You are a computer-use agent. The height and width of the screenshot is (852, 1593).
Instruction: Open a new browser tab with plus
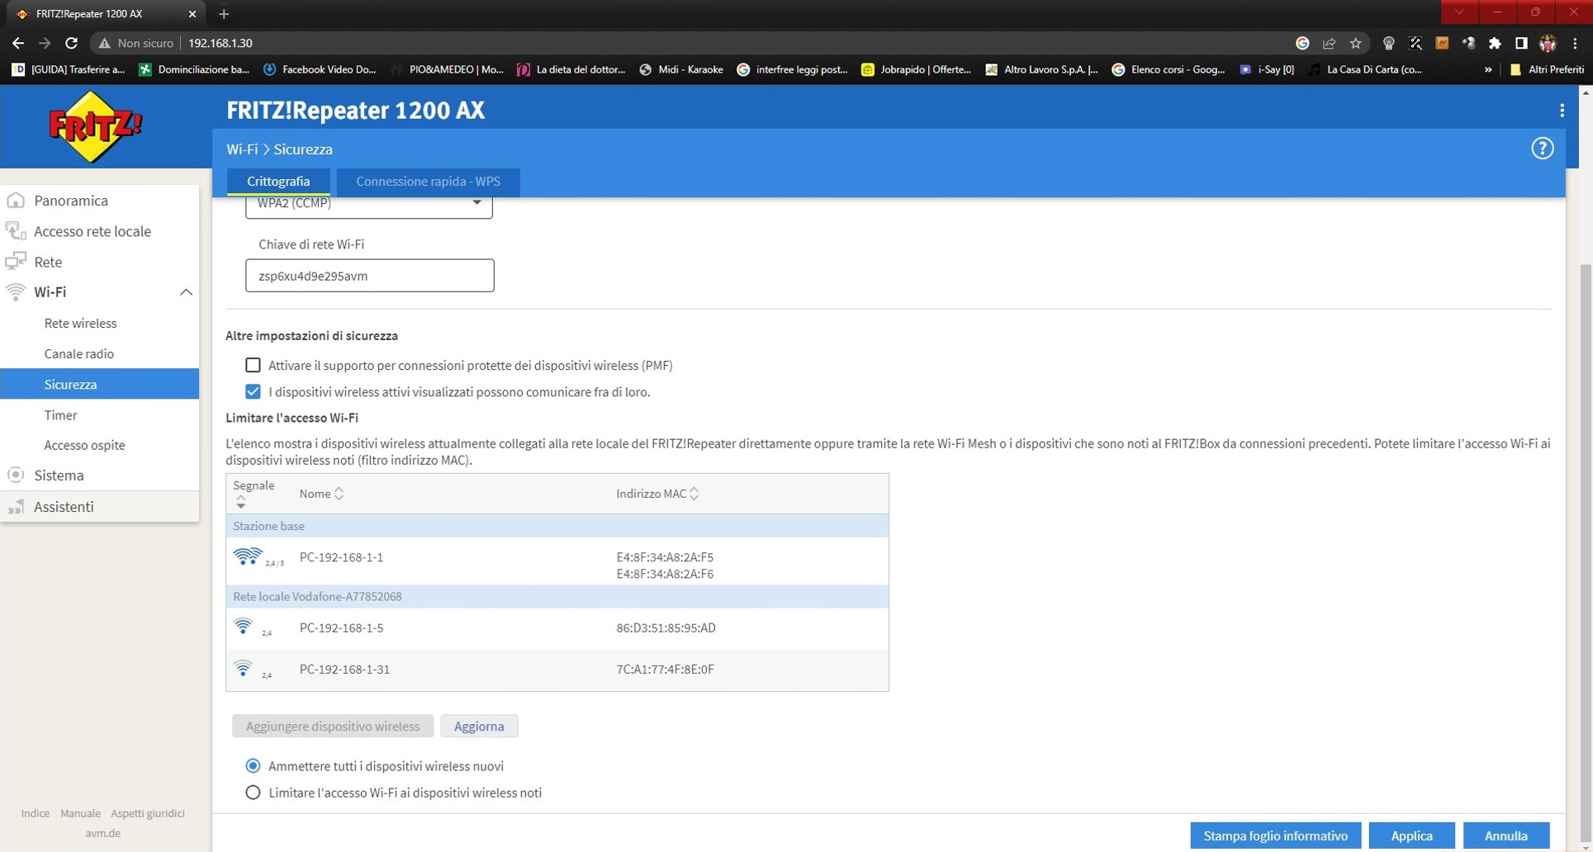point(224,14)
